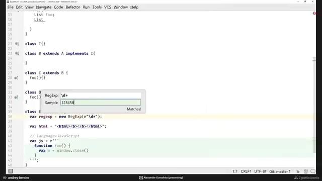Open the Run menu
The image size is (322, 181).
tap(86, 7)
